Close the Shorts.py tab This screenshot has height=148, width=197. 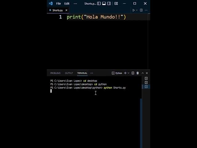click(66, 10)
